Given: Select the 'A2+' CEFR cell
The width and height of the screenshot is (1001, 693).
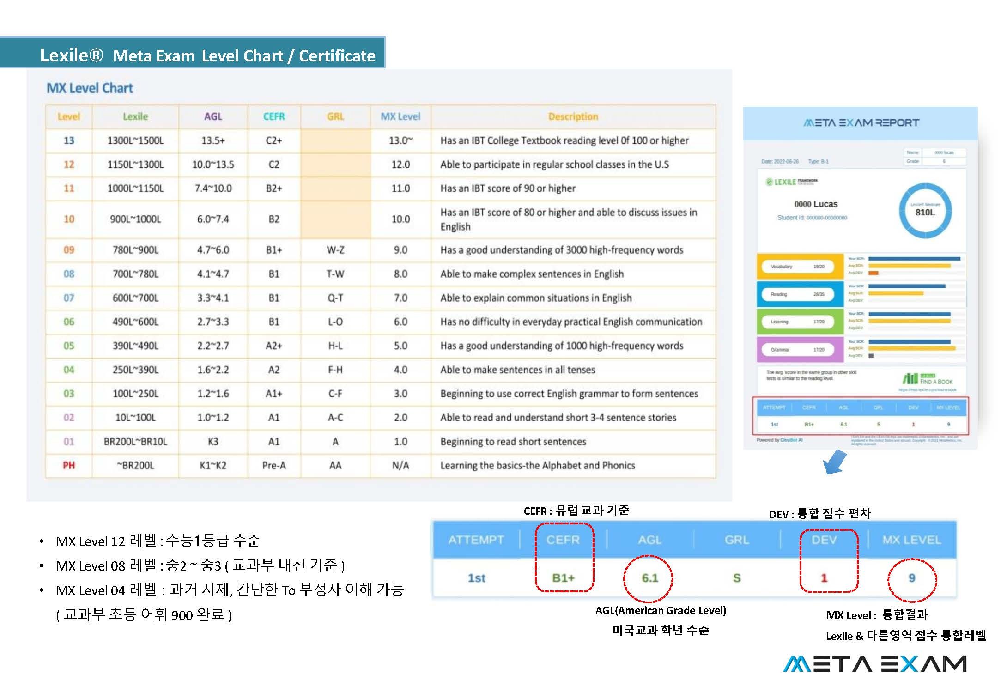Looking at the screenshot, I should [x=274, y=346].
